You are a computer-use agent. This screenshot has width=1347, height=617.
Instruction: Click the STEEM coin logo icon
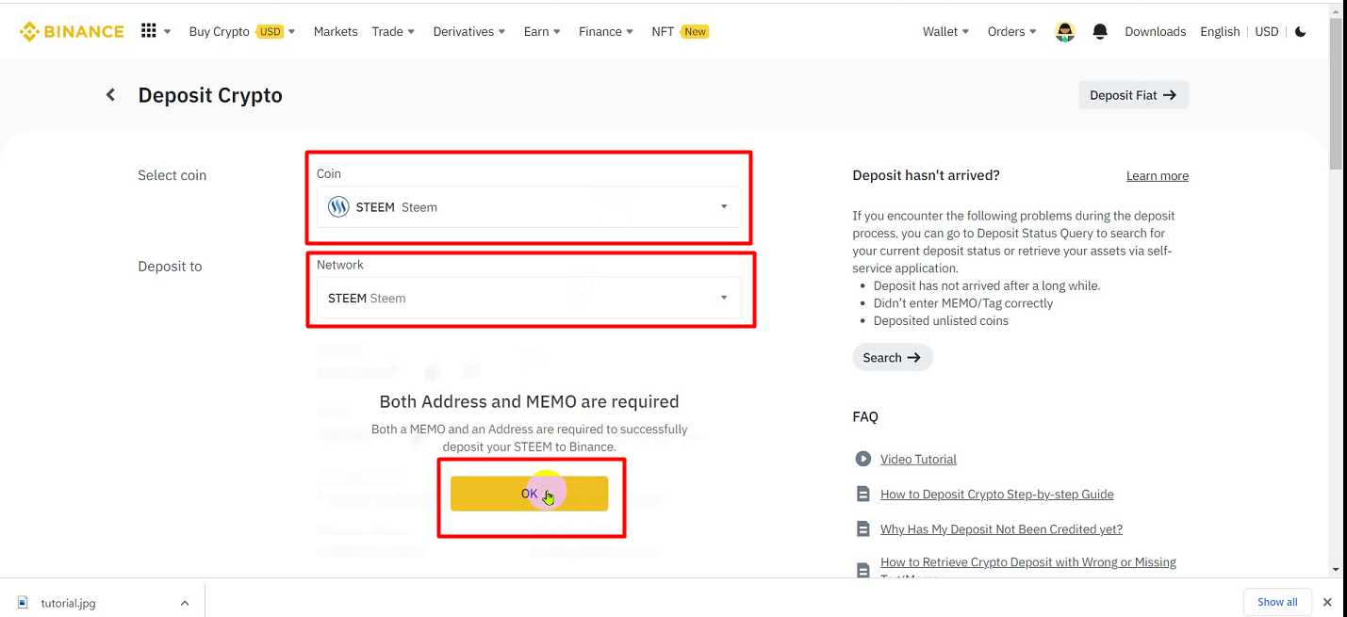338,207
